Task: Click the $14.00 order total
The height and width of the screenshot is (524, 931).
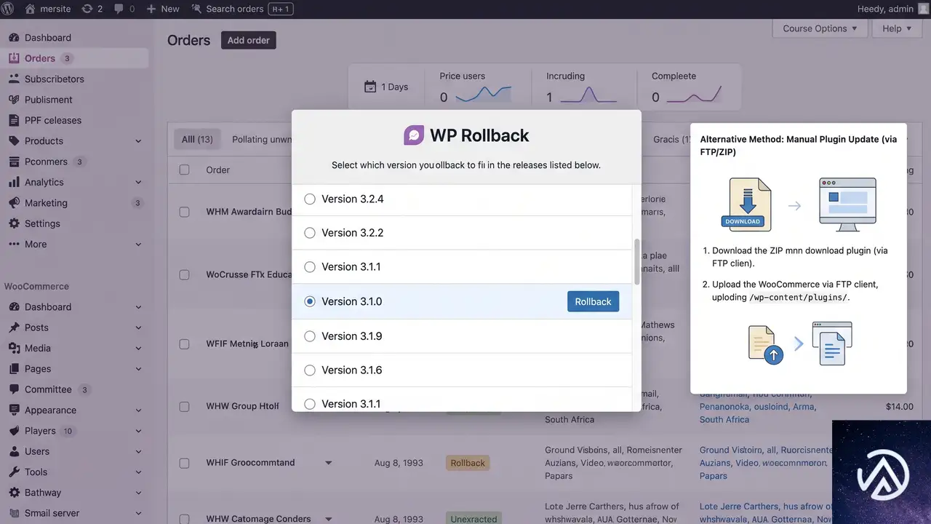Action: coord(900,406)
